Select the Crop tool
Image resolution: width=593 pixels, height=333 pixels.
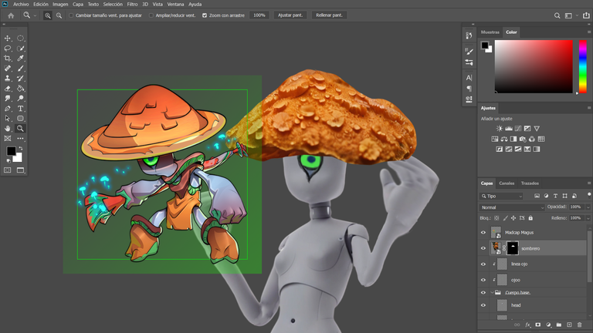8,58
